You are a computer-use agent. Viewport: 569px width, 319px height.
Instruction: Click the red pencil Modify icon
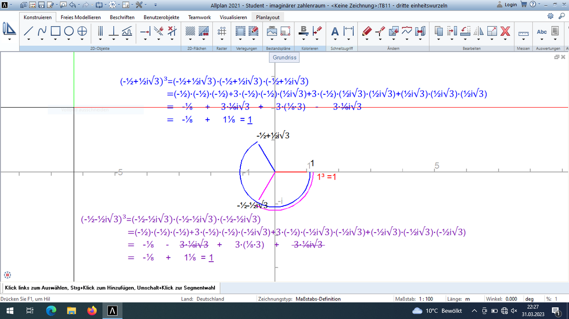[x=367, y=31]
